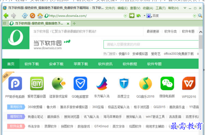Open the 帮助(H) menu
The height and width of the screenshot is (135, 205).
point(173,8)
